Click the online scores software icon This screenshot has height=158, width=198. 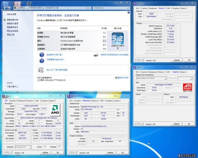41,70
